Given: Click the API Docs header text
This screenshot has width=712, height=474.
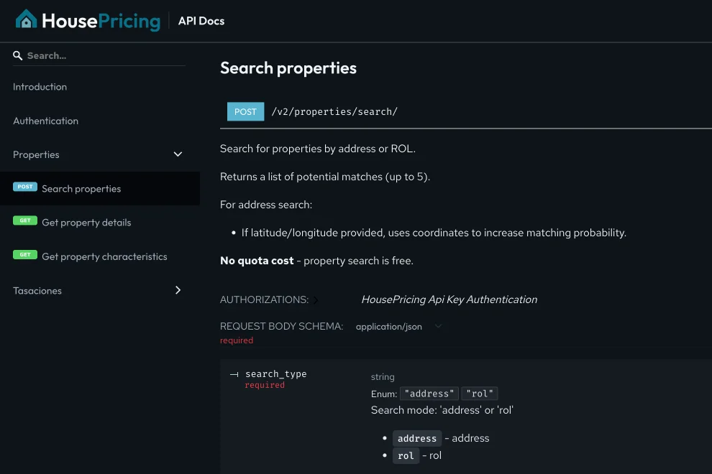Looking at the screenshot, I should pos(201,21).
